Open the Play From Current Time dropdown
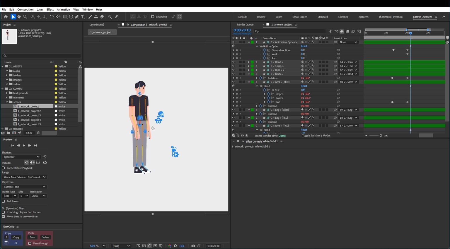The height and width of the screenshot is (249, 450). coord(24,187)
